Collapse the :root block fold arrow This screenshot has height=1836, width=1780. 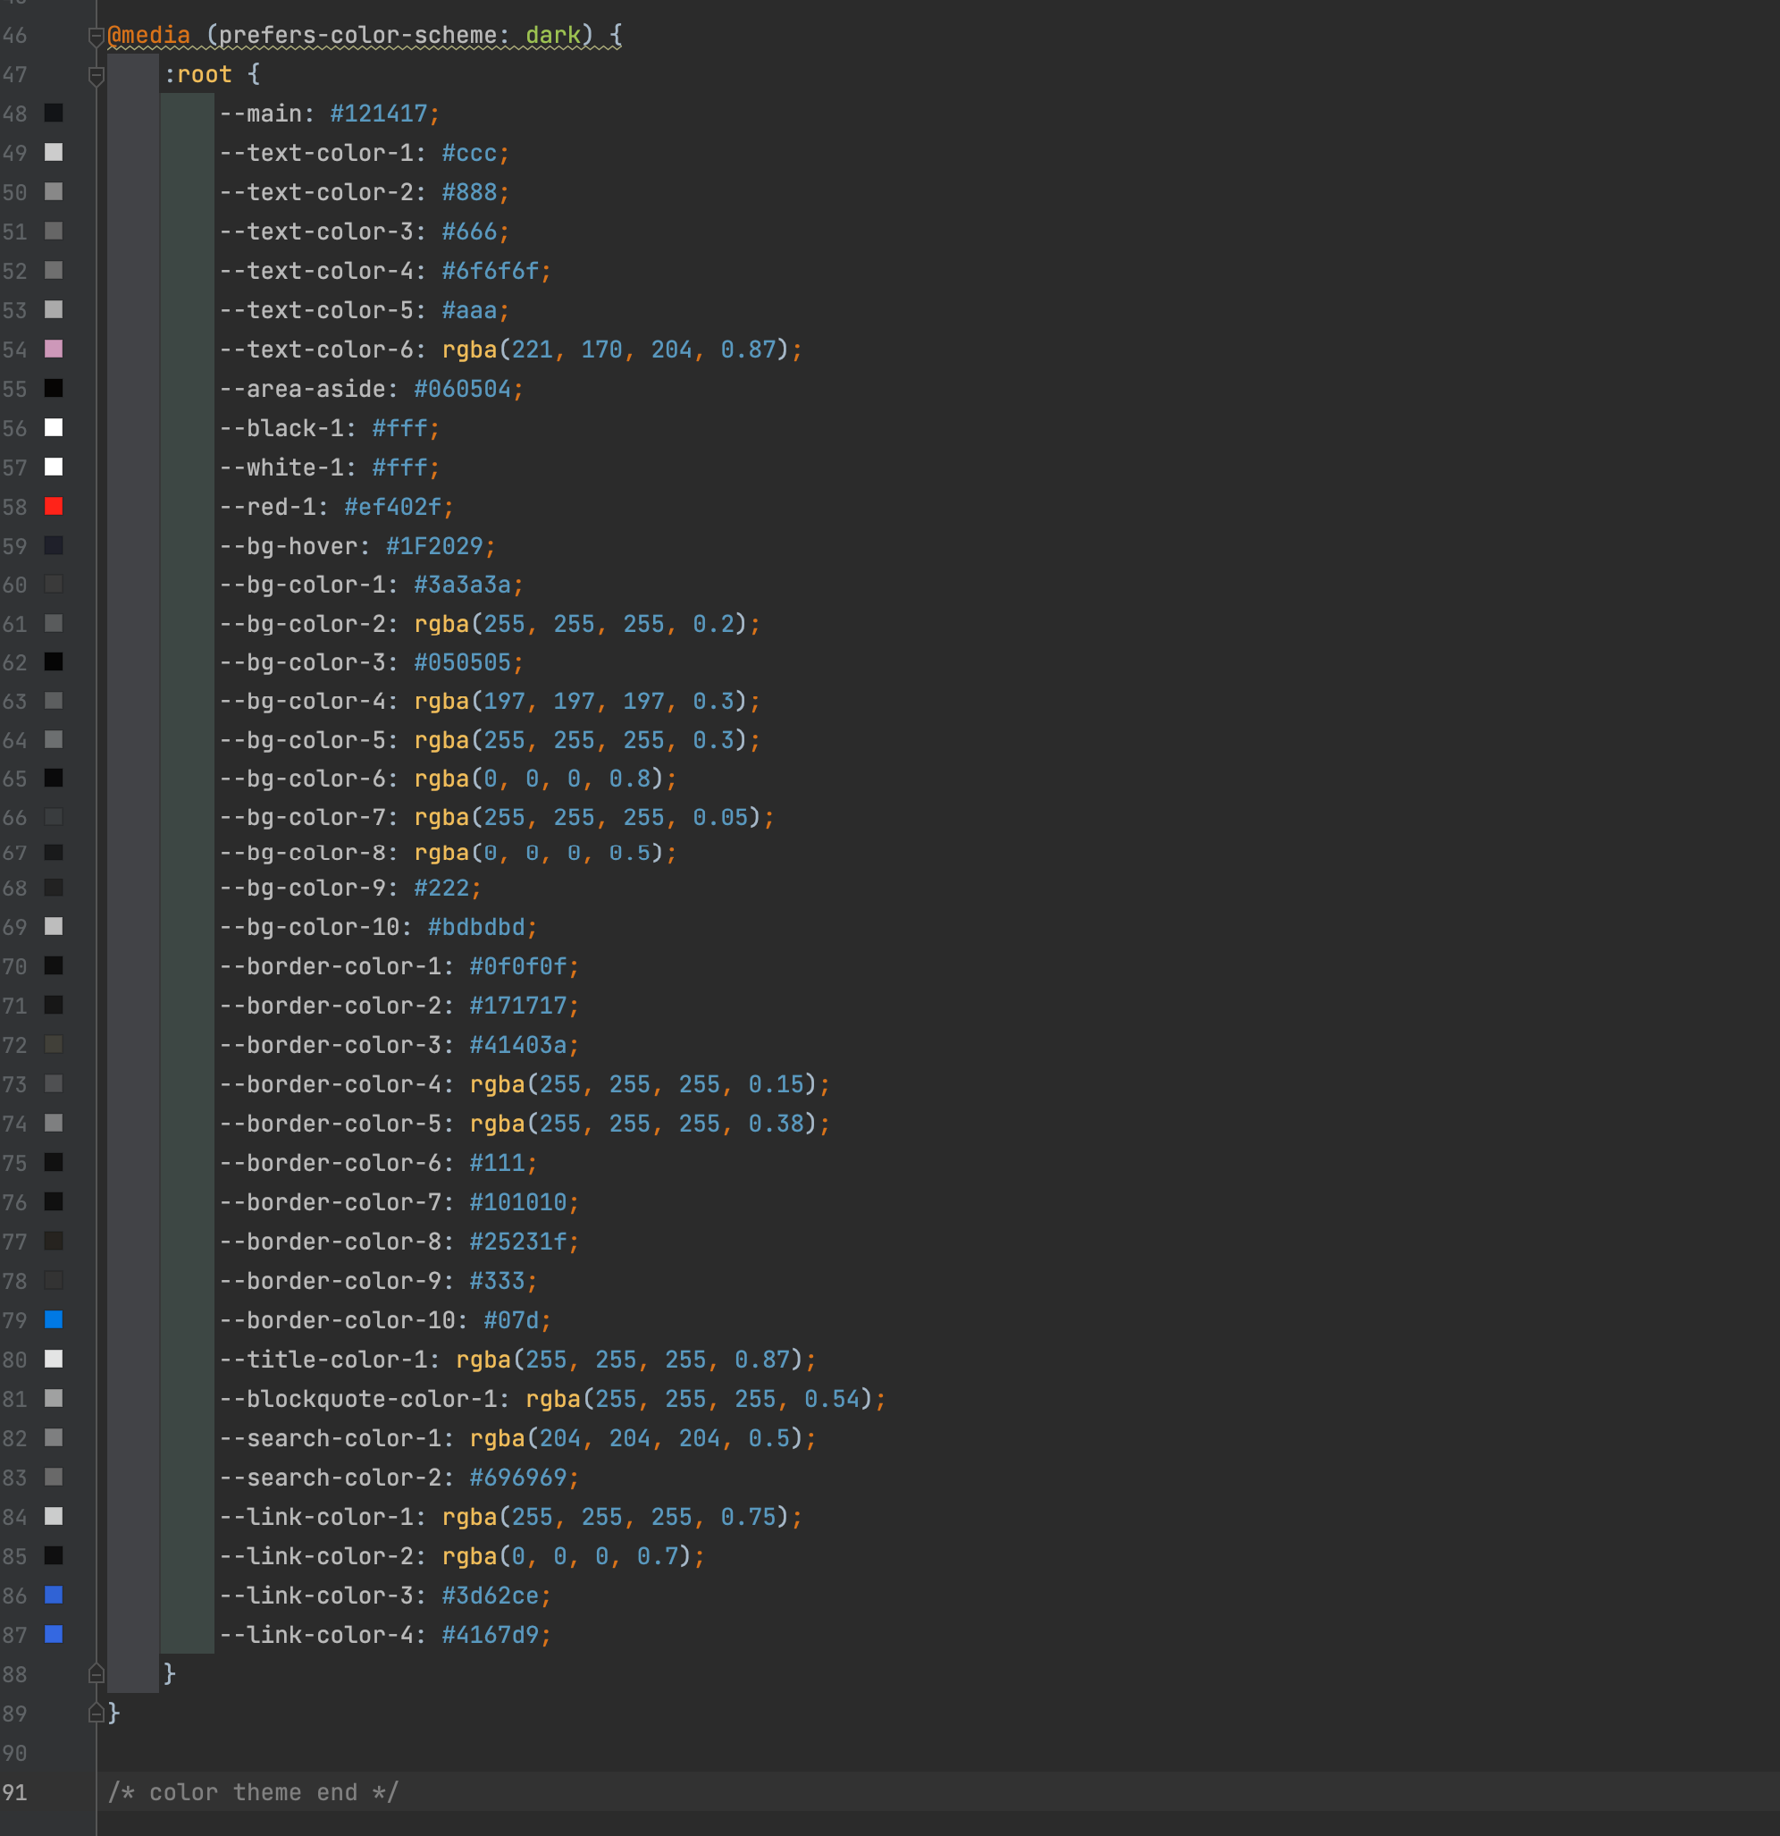click(x=96, y=75)
